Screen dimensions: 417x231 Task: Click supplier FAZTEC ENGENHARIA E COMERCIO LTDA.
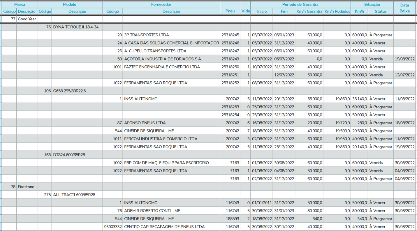coord(162,67)
